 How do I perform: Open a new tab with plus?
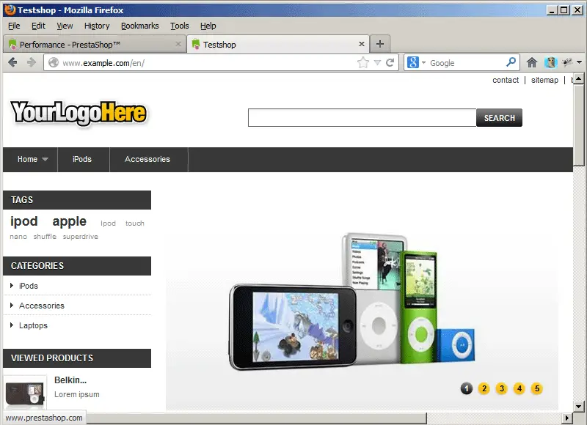(380, 44)
